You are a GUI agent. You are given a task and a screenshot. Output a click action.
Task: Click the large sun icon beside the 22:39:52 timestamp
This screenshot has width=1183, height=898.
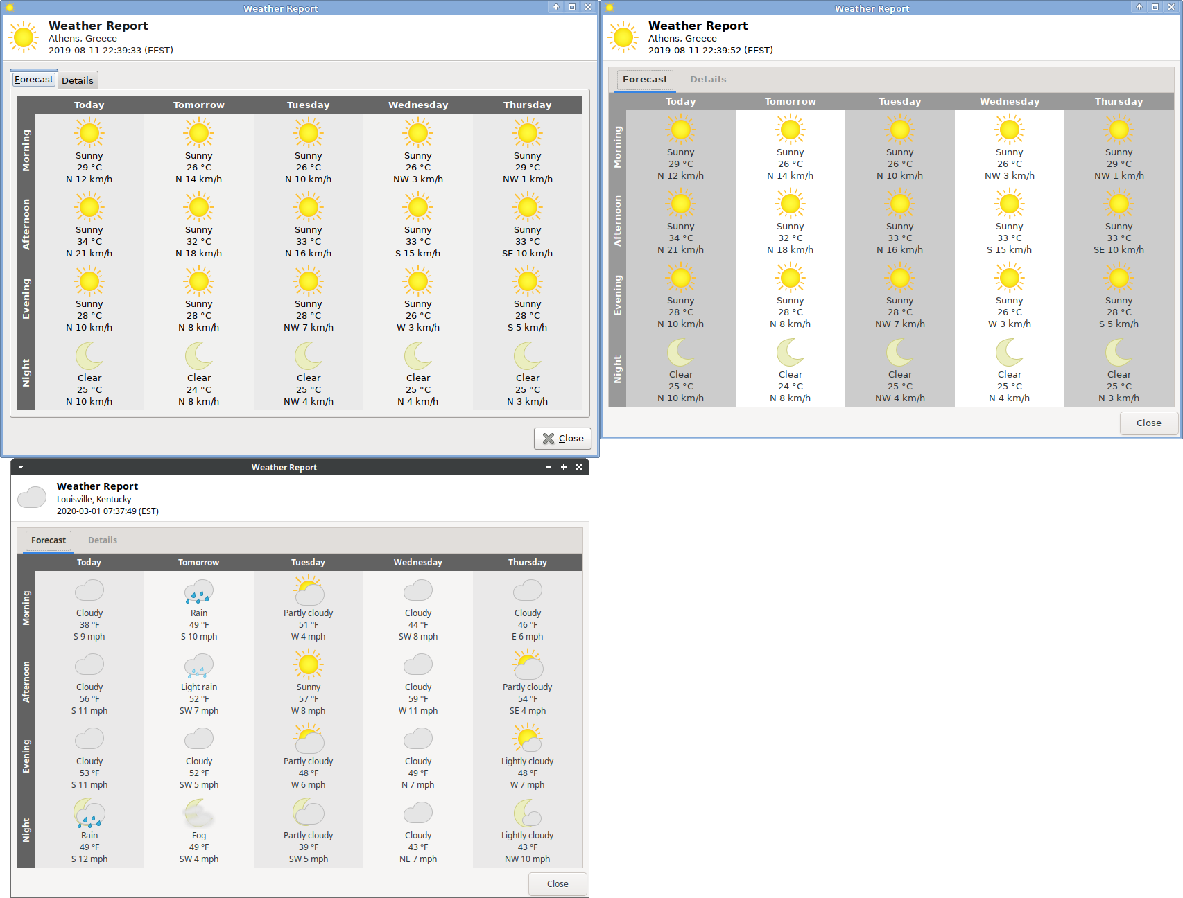(623, 37)
